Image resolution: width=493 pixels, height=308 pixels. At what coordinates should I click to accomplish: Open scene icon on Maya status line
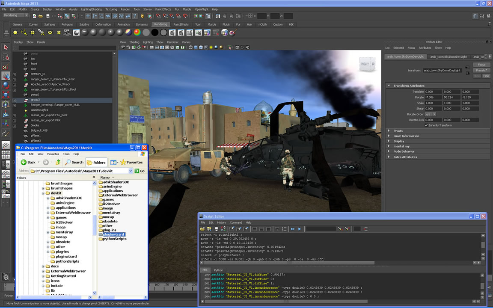pyautogui.click(x=41, y=16)
